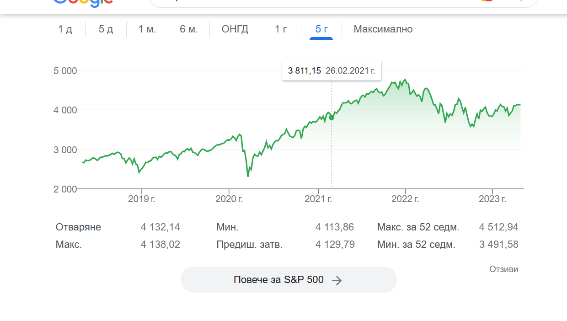
Task: View the Максимално time range
Action: click(383, 29)
